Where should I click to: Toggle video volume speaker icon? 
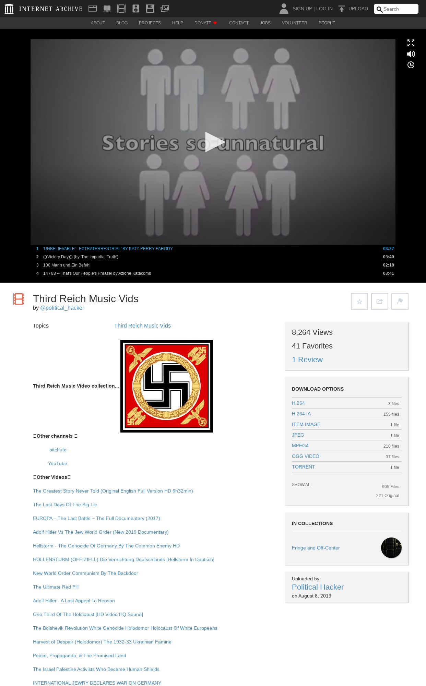(x=411, y=54)
